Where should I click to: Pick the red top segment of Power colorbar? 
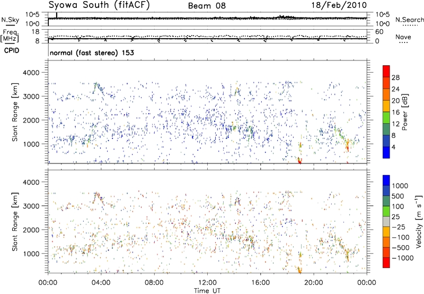click(386, 71)
